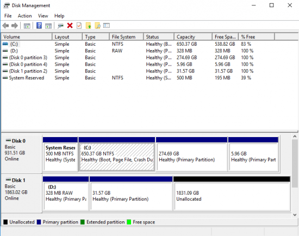Image resolution: width=299 pixels, height=236 pixels.
Task: Click the Back arrow toolbar icon
Action: [x=5, y=26]
